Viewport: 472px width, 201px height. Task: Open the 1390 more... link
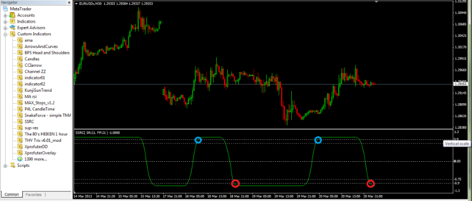click(x=36, y=159)
